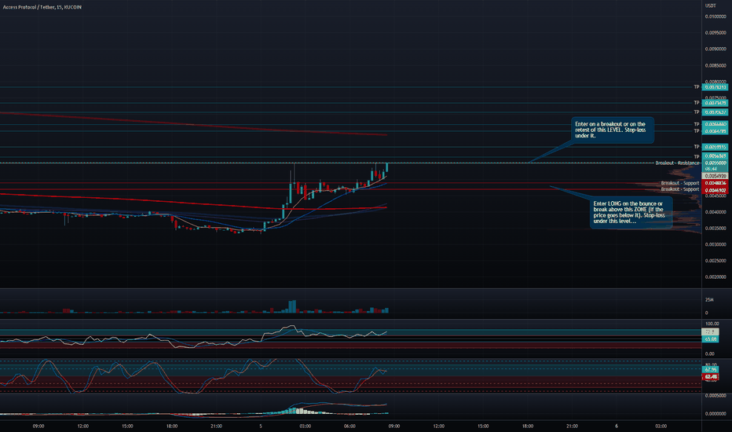
Task: Click the grey current price tag
Action: 715,176
